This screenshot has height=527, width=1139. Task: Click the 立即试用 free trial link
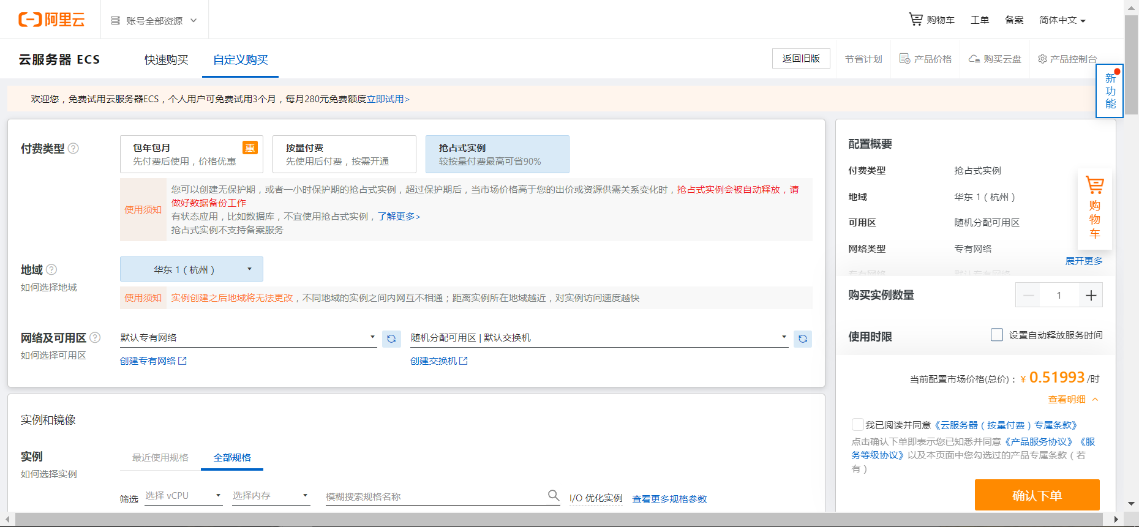pyautogui.click(x=388, y=99)
